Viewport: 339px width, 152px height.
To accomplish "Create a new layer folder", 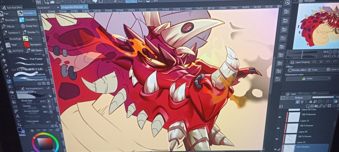I will coord(316,106).
